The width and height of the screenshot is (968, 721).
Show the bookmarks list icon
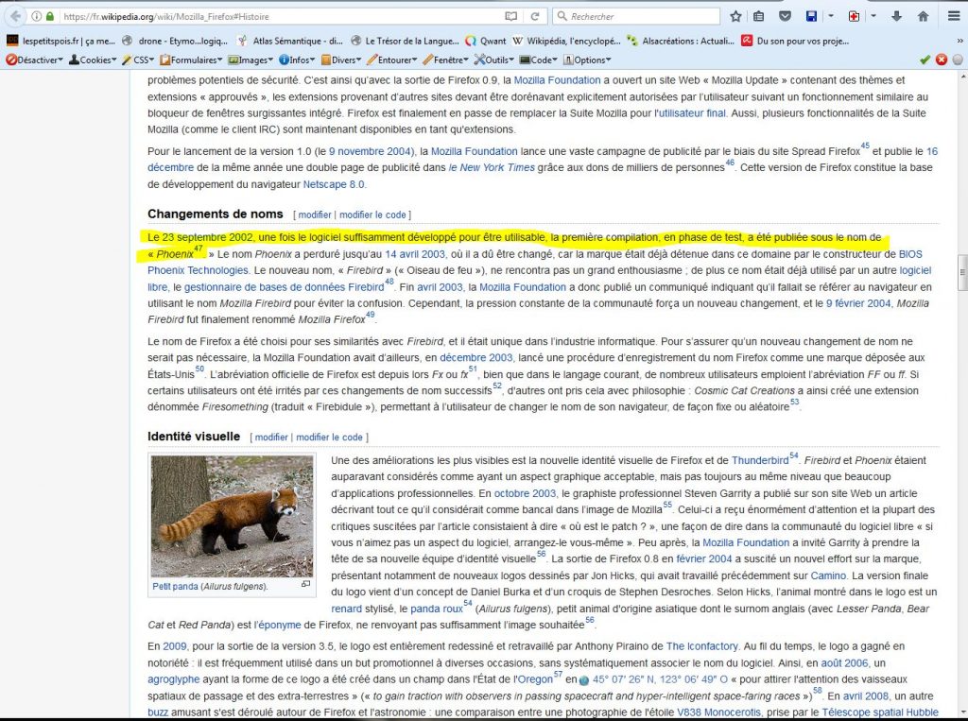[x=759, y=16]
